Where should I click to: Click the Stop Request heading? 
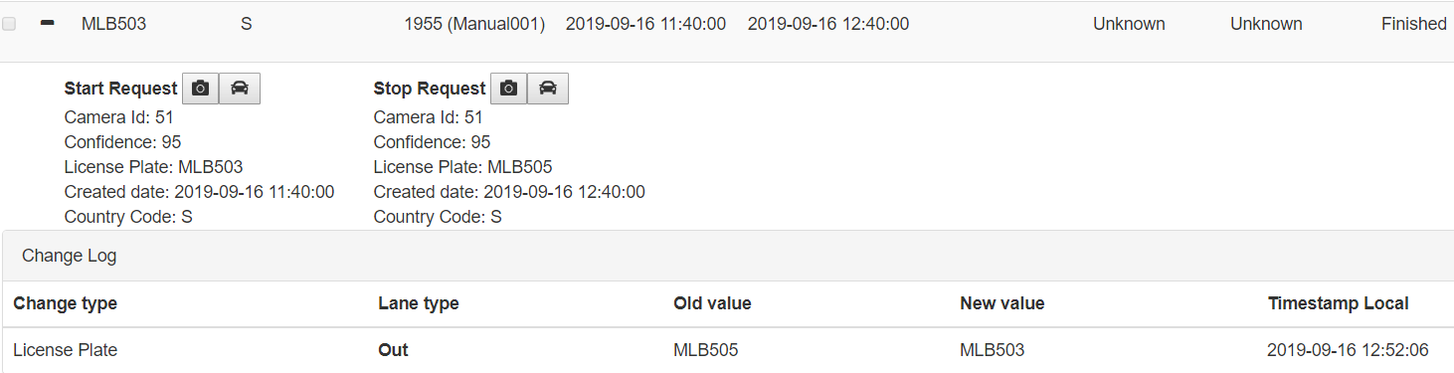tap(430, 89)
